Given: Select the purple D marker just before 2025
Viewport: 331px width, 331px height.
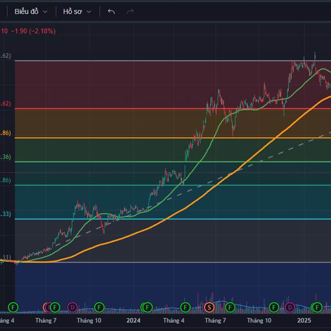Looking at the screenshot, I should pos(290,307).
